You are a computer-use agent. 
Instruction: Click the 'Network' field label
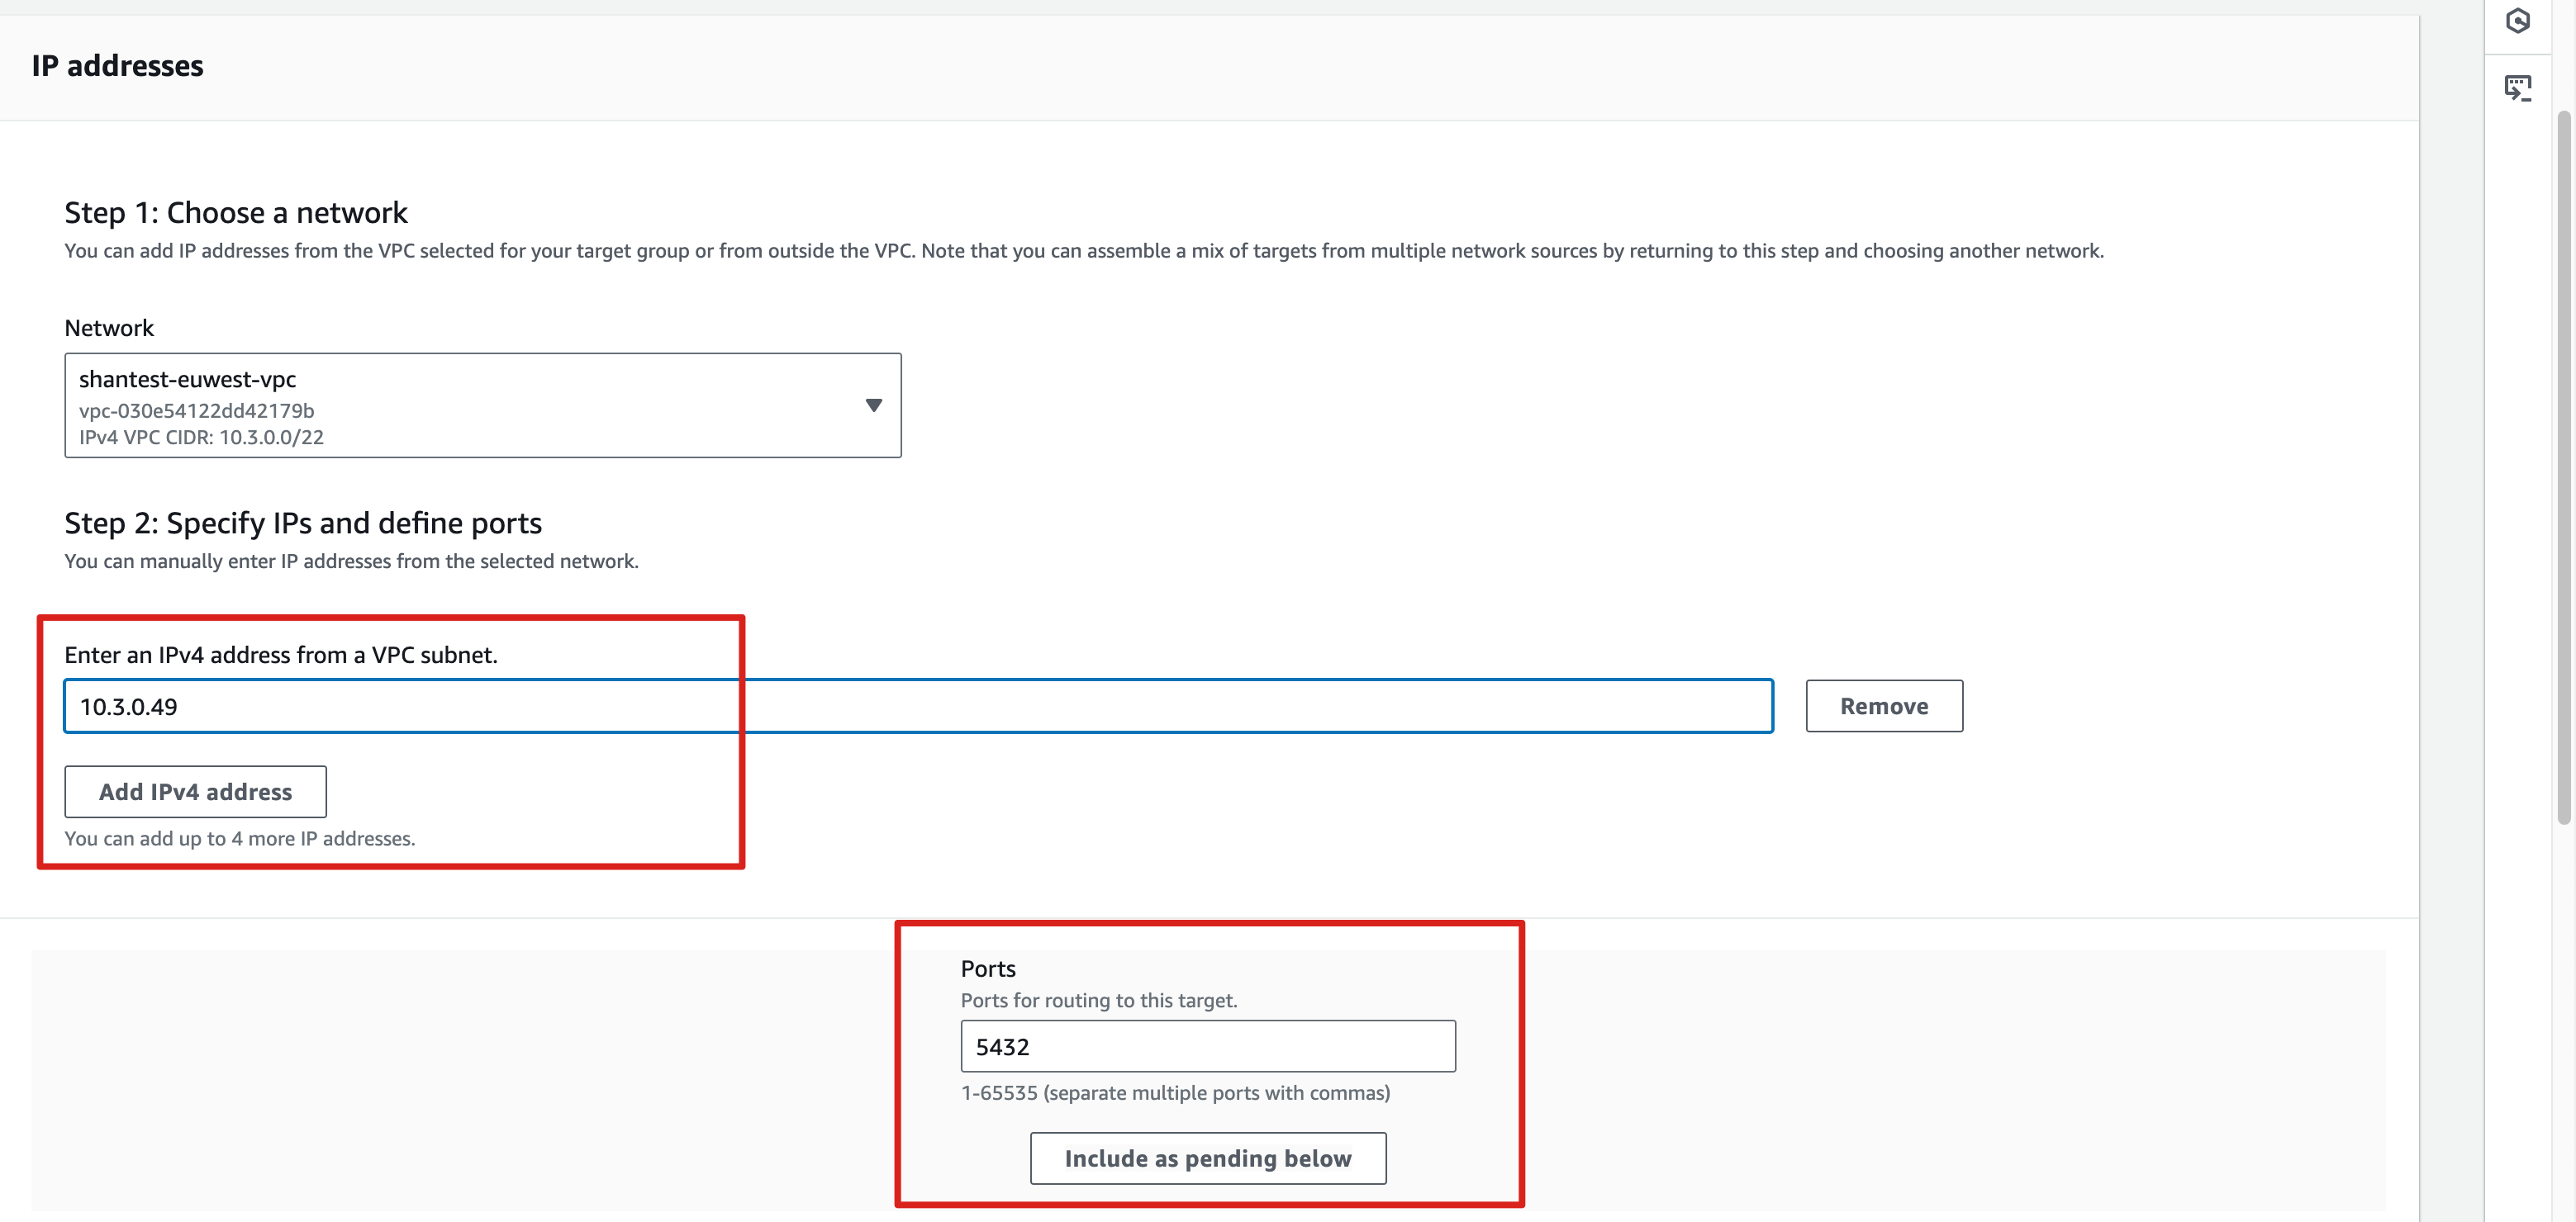click(x=109, y=328)
